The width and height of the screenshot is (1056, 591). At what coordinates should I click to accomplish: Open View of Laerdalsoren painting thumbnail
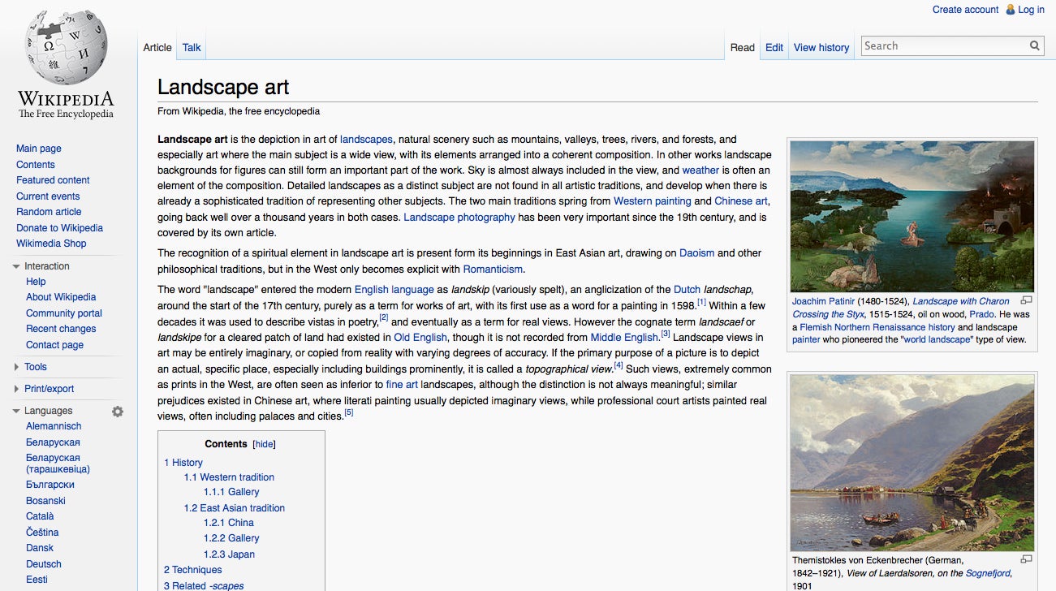click(912, 464)
